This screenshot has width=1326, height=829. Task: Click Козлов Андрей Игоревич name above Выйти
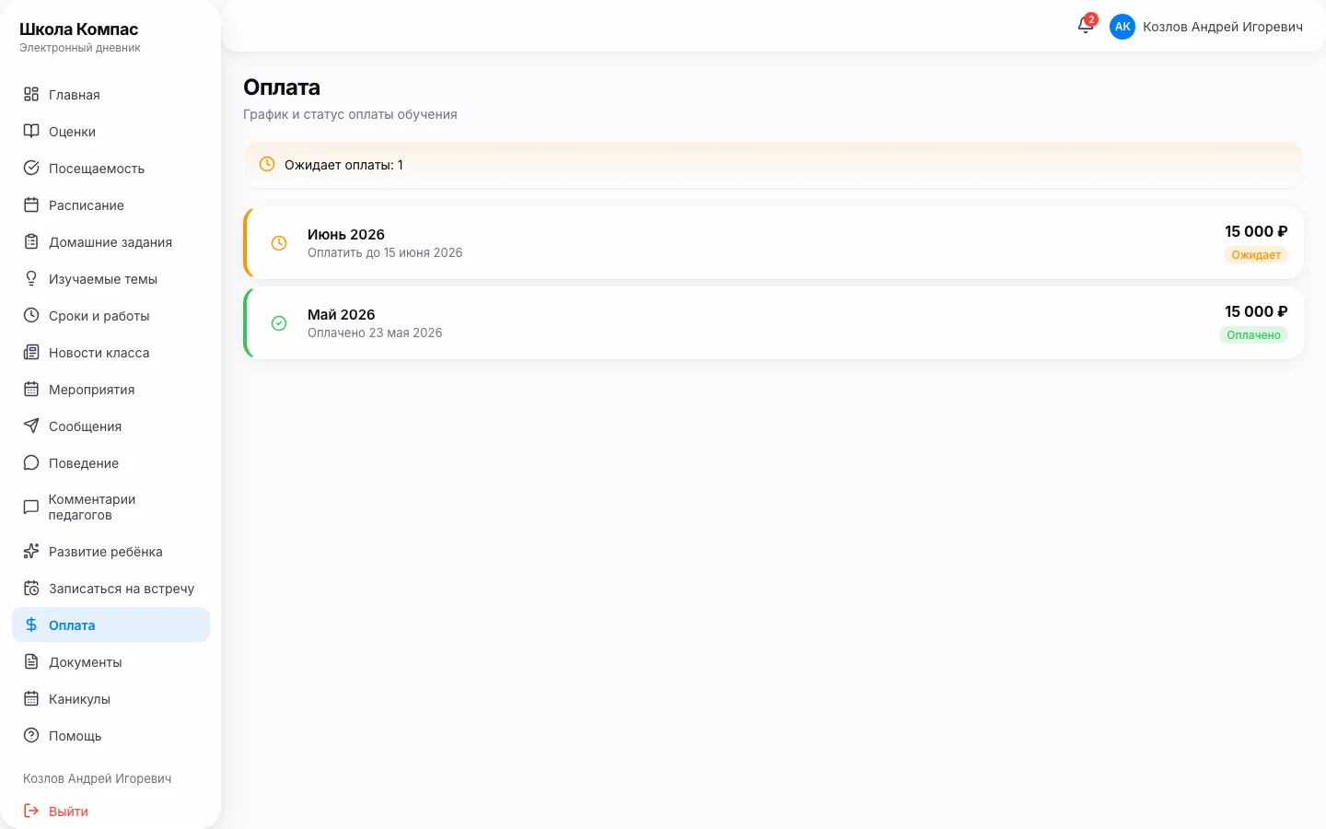[98, 778]
